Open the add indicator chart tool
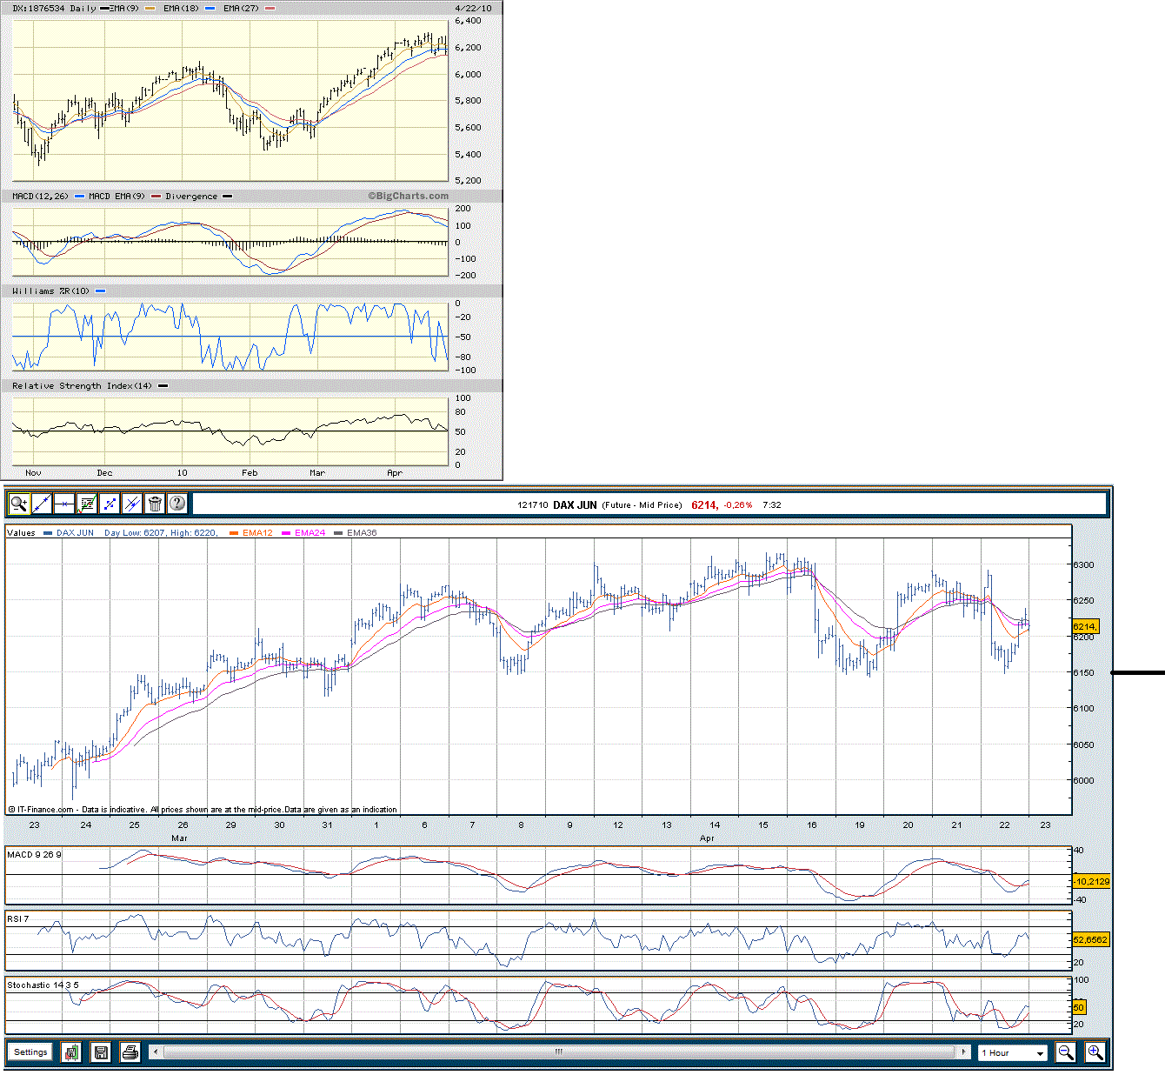 87,504
